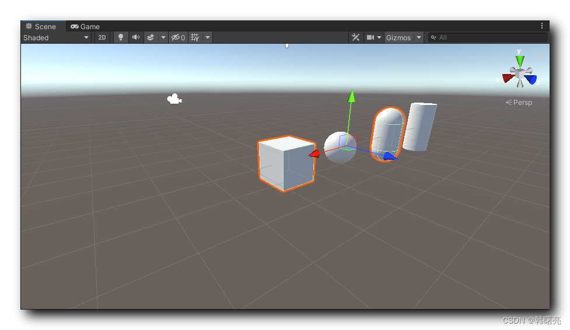Select the cube object
Screen dimensions: 570x330
tap(286, 163)
